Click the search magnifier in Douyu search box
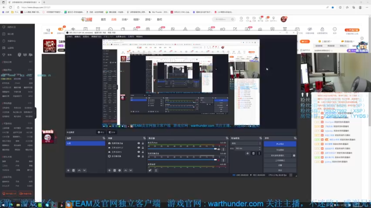 [232, 19]
